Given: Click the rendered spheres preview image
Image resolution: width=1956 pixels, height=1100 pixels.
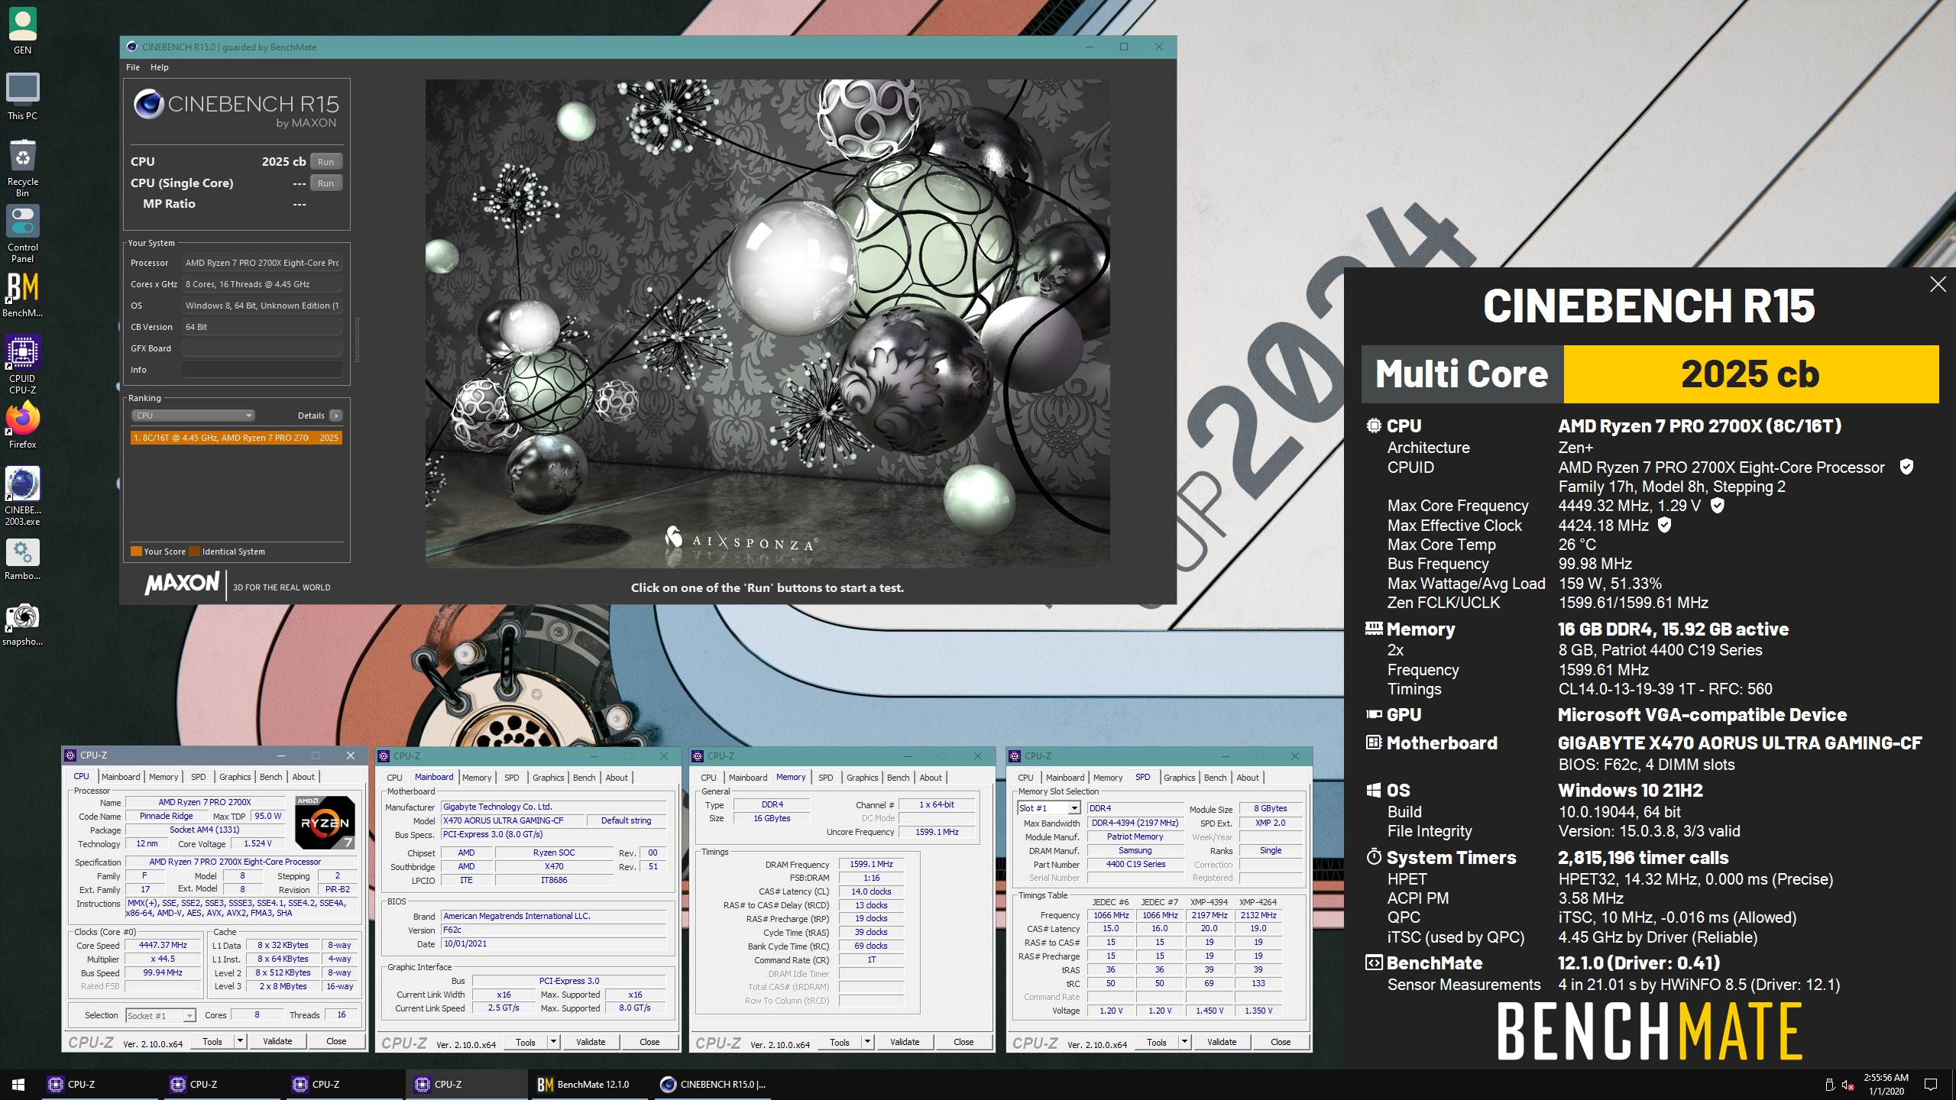Looking at the screenshot, I should tap(767, 323).
